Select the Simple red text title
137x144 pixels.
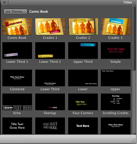pyautogui.click(x=116, y=50)
